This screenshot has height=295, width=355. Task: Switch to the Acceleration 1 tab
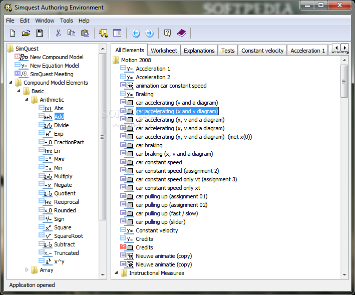pyautogui.click(x=307, y=51)
